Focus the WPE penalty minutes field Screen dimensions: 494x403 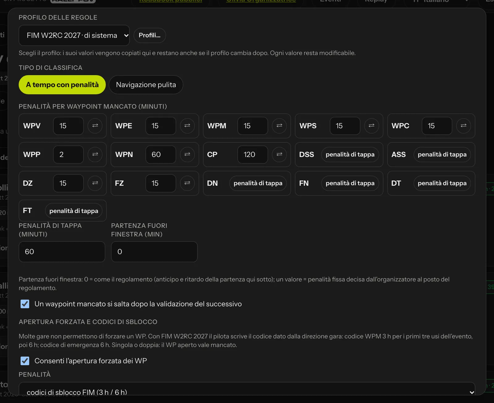pos(161,126)
